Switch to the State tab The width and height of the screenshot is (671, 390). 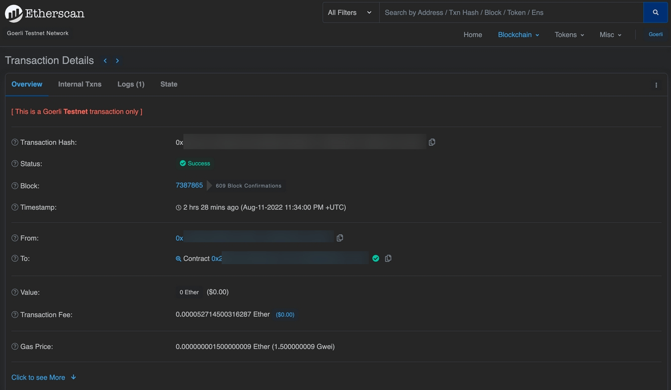169,84
